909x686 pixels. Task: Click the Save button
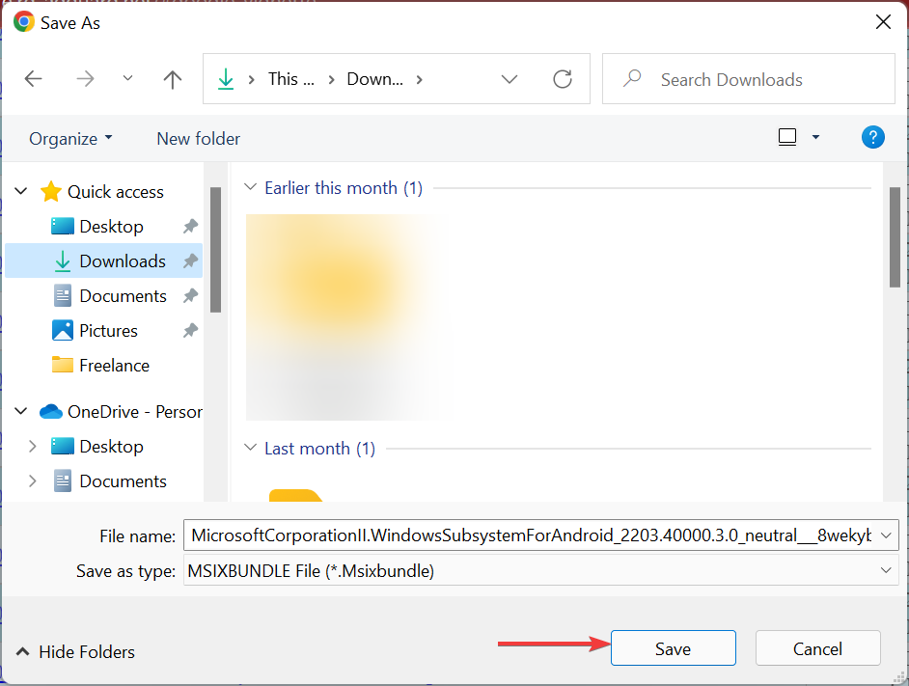673,647
